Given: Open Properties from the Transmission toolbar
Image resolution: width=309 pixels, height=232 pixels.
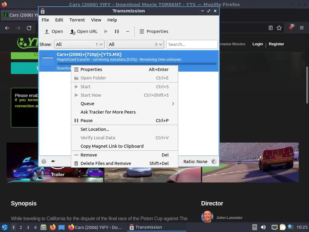Looking at the screenshot, I should [x=154, y=31].
